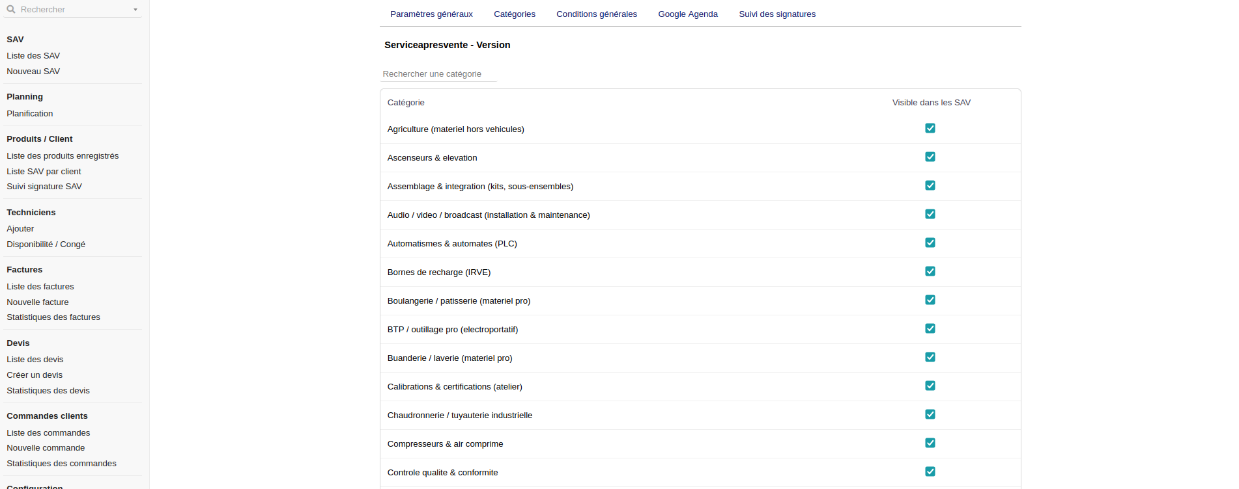This screenshot has width=1239, height=489.
Task: Open Suivi des signatures tab
Action: pos(777,14)
